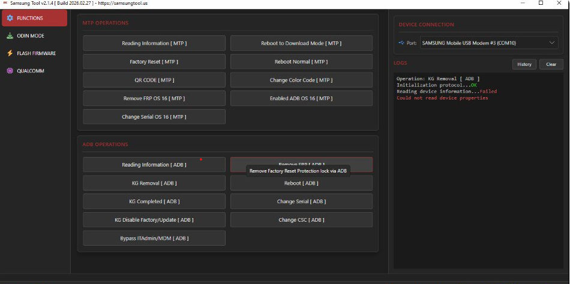Clear the logs panel
570x284 pixels.
tap(551, 64)
